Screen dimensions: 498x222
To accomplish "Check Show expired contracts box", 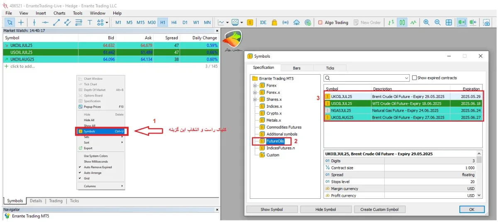I will point(414,78).
